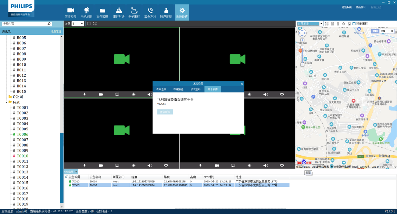The height and width of the screenshot is (214, 397).
Task: Select device T0010 in the tree
Action: pos(22,156)
